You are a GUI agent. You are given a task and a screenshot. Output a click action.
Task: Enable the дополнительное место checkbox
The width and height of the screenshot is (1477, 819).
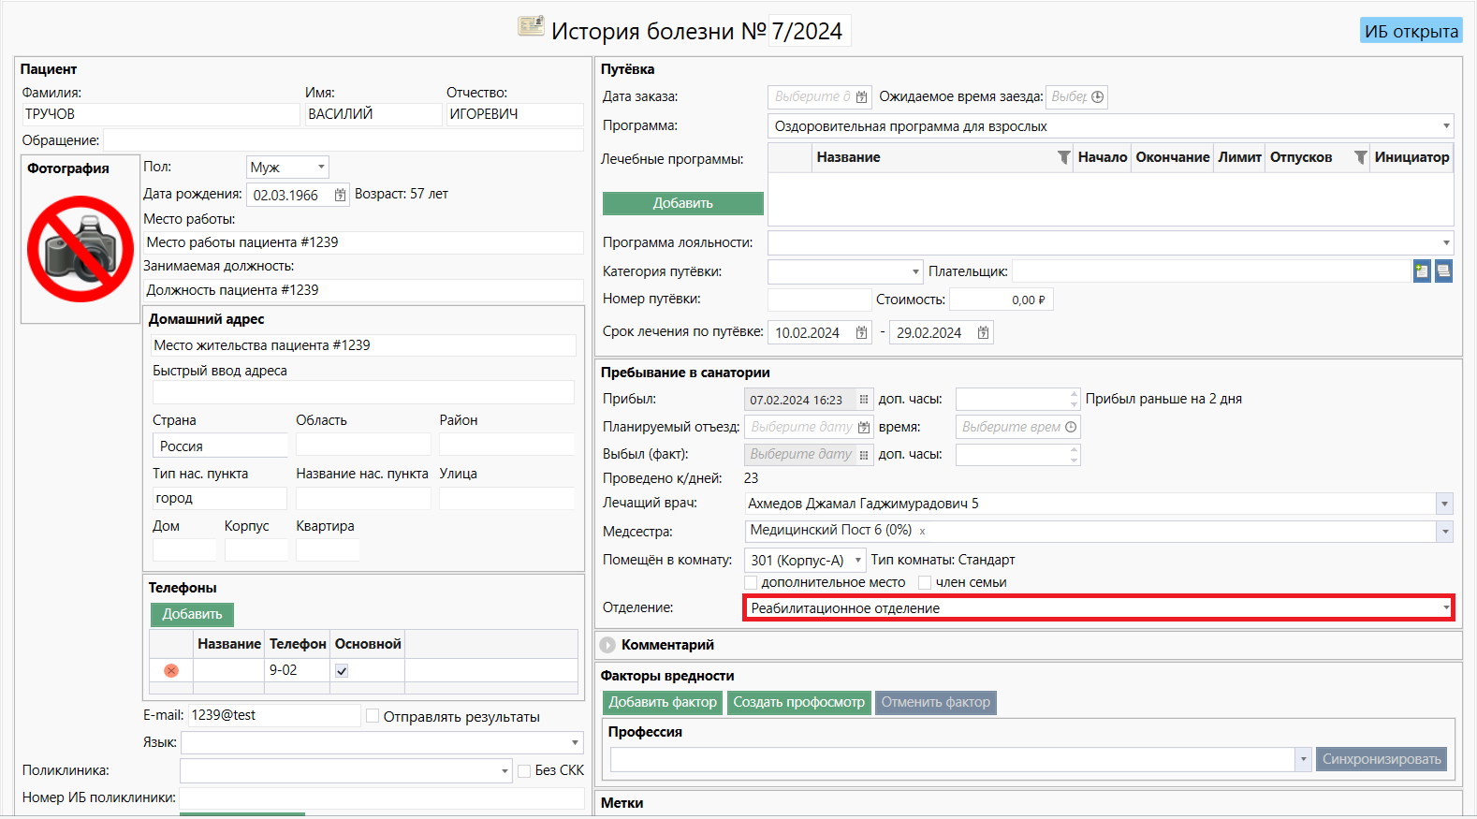751,582
